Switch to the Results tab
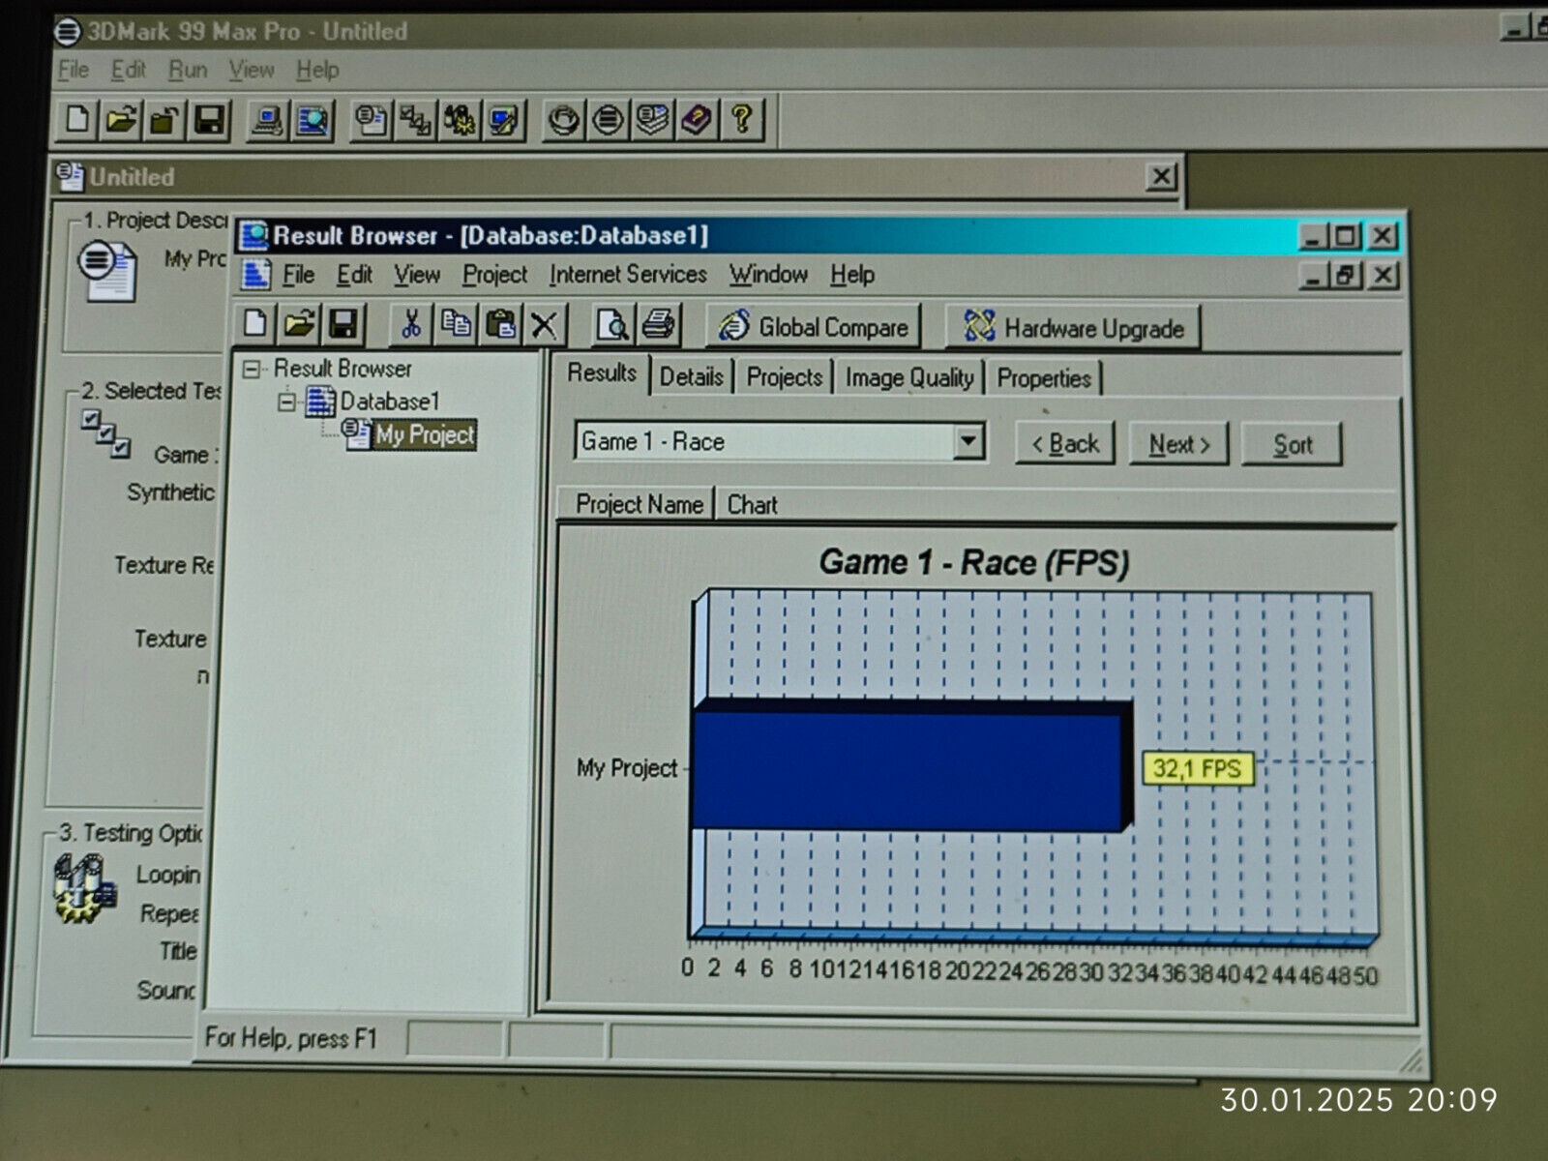Viewport: 1548px width, 1161px height. (601, 373)
